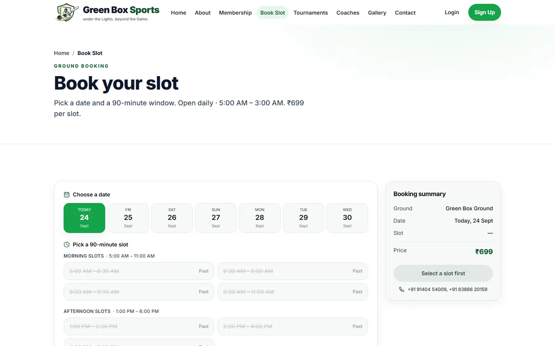Screen dimensions: 555x346
Task: Click the Book your slot heading
Action: coord(116,83)
